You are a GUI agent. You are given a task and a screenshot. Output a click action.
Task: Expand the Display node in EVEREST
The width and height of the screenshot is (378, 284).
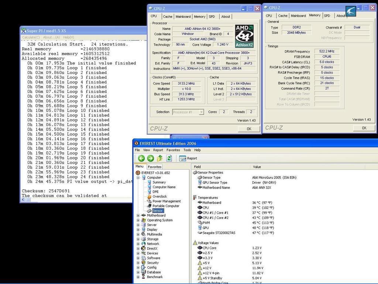138,230
